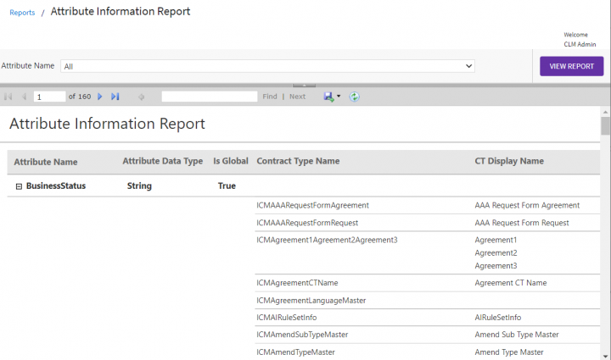
Task: Collapse the BusinessStatus attribute row
Action: 18,186
